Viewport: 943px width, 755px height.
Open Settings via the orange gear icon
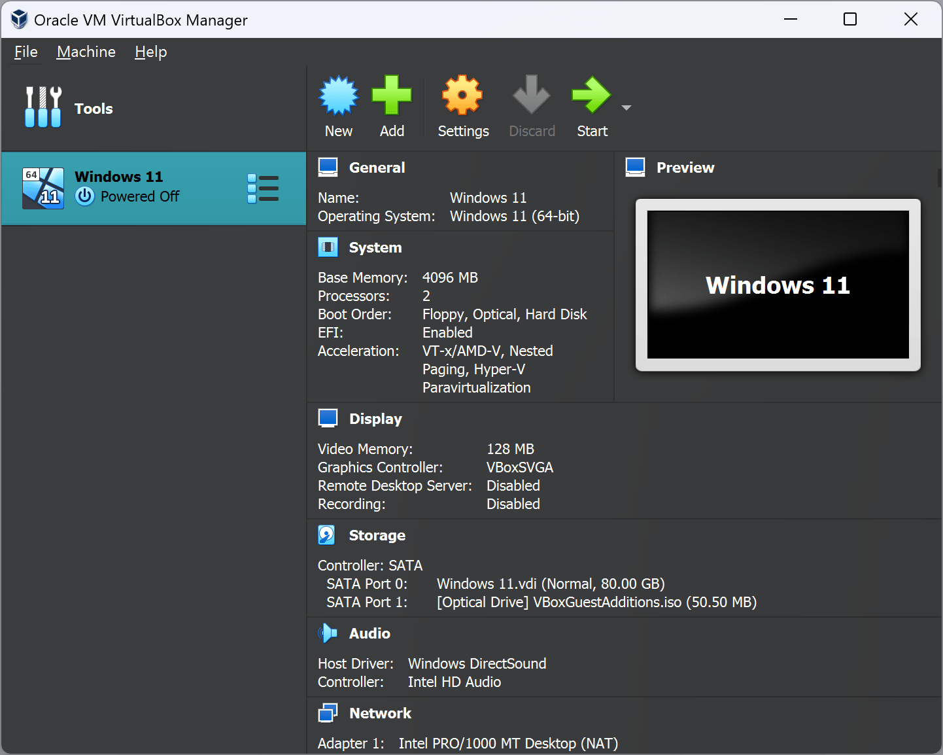(462, 95)
